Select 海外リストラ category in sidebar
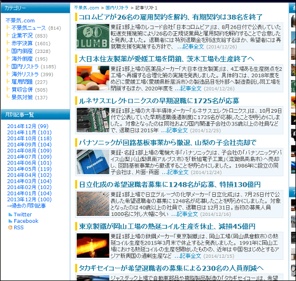 25,74
